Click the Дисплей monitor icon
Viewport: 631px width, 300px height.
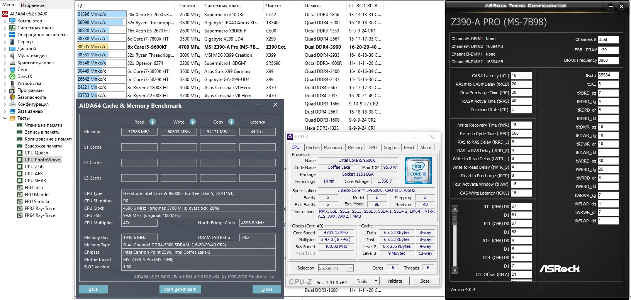coord(12,49)
